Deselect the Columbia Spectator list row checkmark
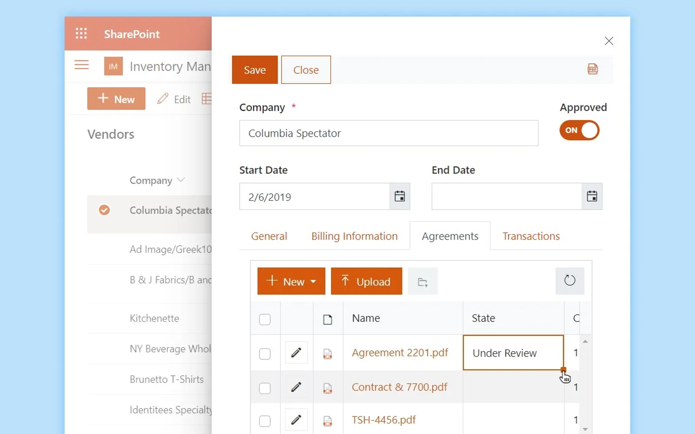The image size is (695, 434). tap(104, 210)
